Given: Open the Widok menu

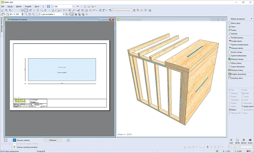Looking at the screenshot, I should [19, 6].
